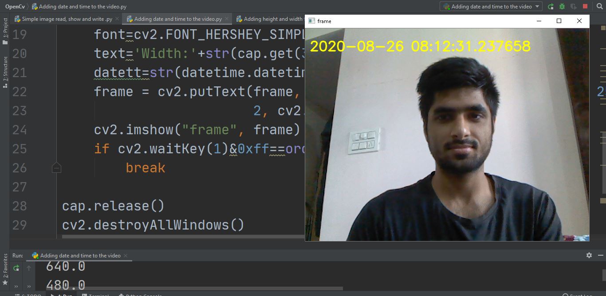
Task: Click 'cv2.imshow("frame", frame)' code line
Action: click(197, 130)
